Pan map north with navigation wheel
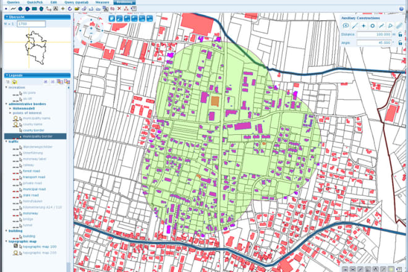408x272 pixels. tap(91, 20)
